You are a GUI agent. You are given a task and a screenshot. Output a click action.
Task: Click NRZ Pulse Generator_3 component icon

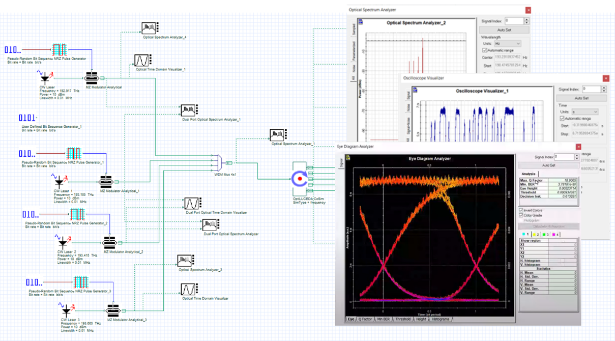[81, 282]
